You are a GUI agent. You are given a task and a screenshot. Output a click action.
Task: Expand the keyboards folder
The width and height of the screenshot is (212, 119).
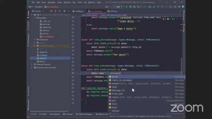(x=34, y=40)
